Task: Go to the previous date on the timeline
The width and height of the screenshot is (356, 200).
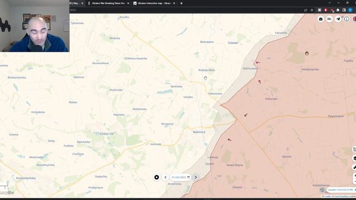Action: 166,177
